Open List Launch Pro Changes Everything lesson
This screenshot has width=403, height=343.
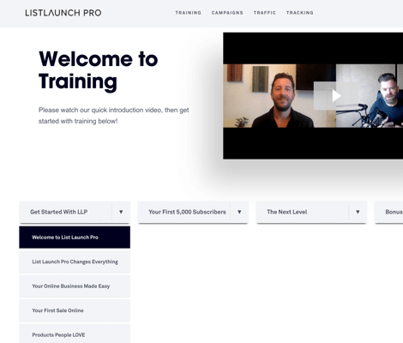tap(75, 262)
